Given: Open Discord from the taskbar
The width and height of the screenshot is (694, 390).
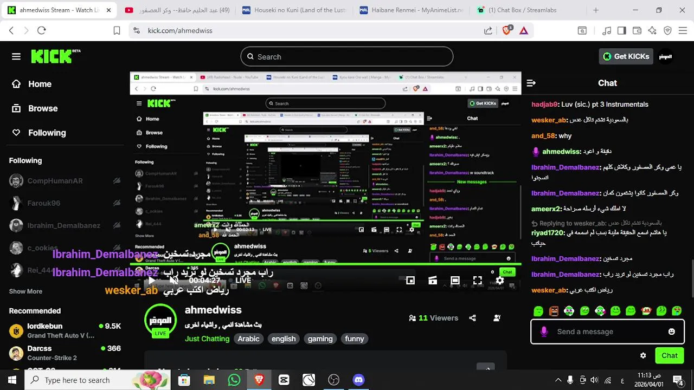Looking at the screenshot, I should [358, 380].
